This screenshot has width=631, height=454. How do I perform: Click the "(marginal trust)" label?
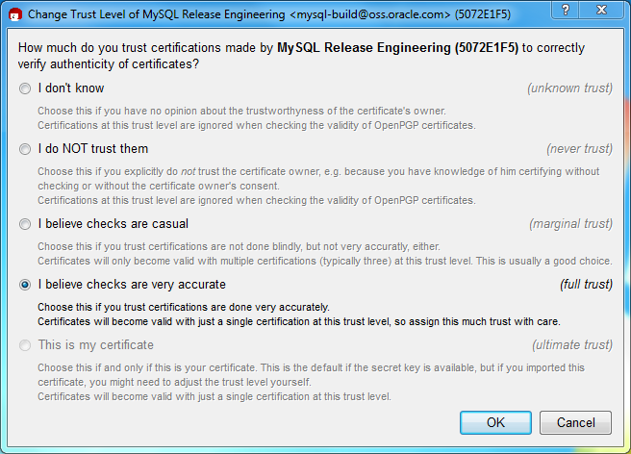(569, 224)
